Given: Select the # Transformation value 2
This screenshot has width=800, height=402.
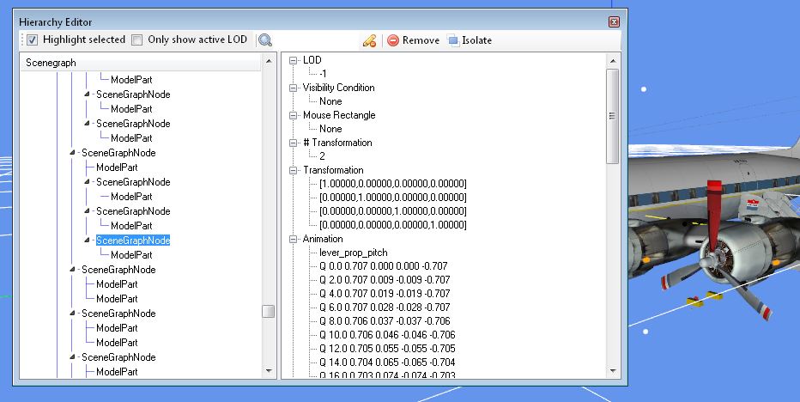Looking at the screenshot, I should pyautogui.click(x=322, y=156).
